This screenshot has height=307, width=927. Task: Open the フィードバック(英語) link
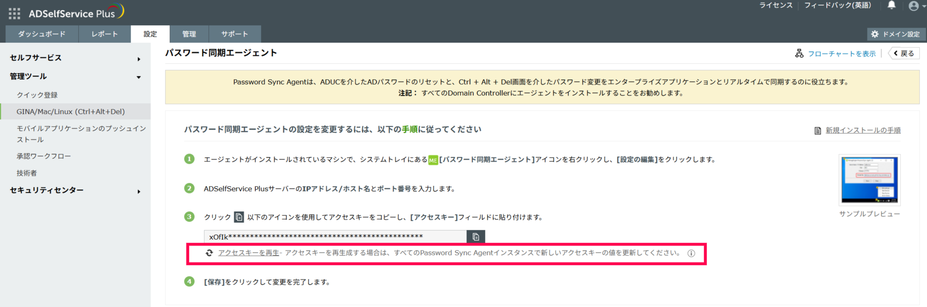pyautogui.click(x=837, y=5)
